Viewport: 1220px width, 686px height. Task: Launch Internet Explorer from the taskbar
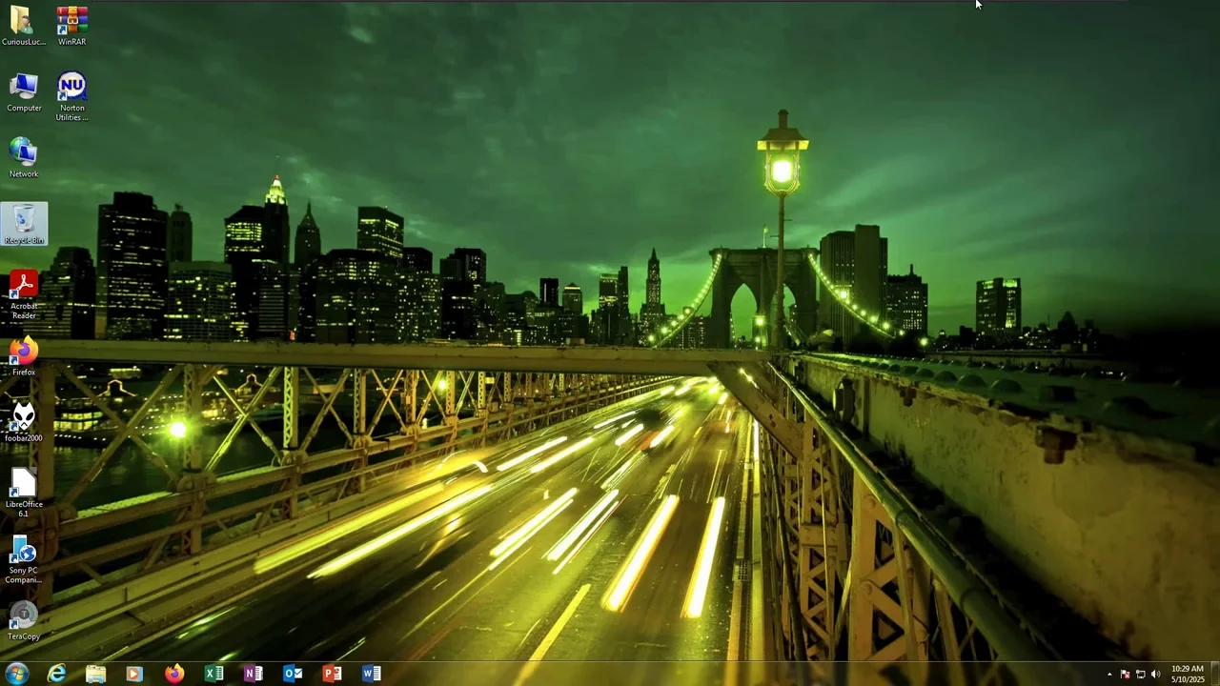[57, 675]
